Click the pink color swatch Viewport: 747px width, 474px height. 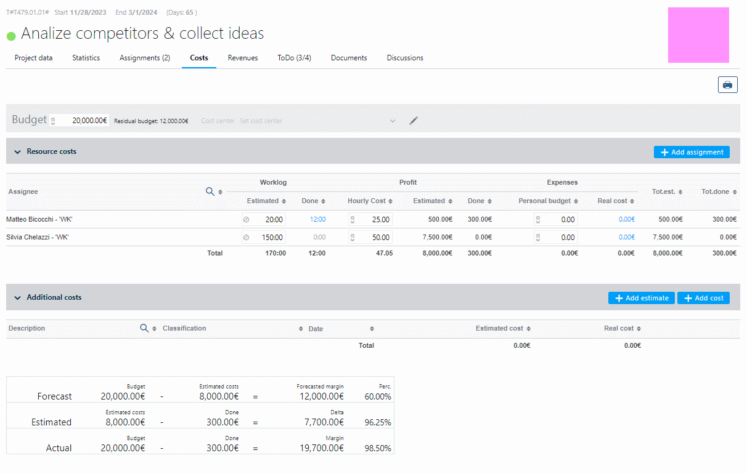[x=698, y=35]
